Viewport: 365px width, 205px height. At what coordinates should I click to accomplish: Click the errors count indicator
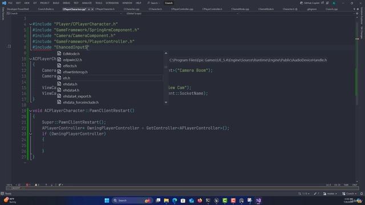tap(28, 185)
